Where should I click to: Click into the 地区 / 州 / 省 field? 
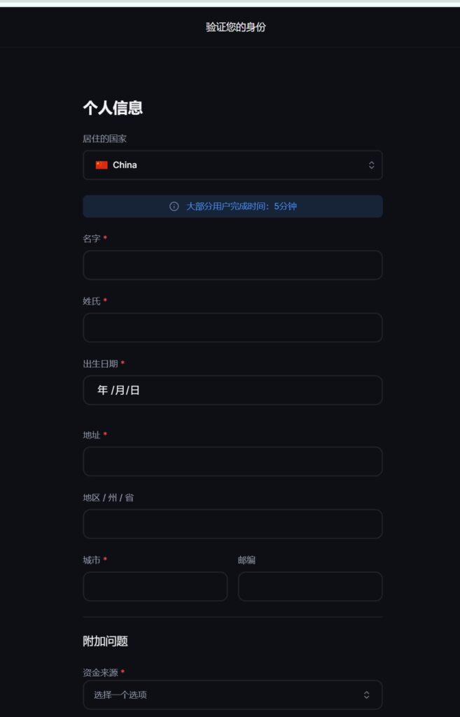232,524
